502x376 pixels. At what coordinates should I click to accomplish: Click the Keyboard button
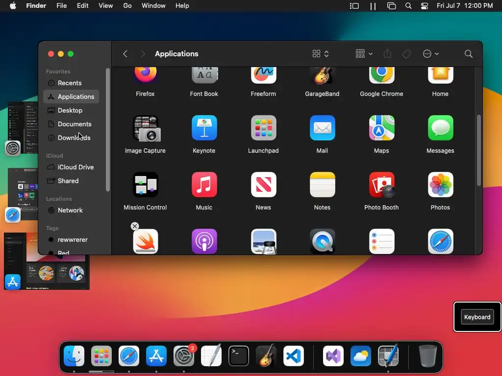coord(477,317)
